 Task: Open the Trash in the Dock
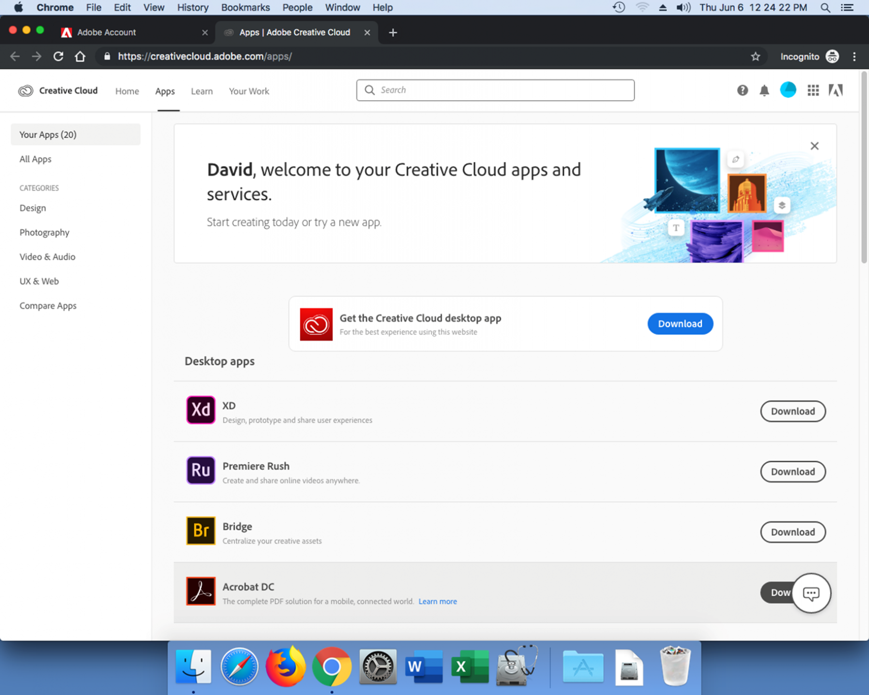[x=675, y=666]
